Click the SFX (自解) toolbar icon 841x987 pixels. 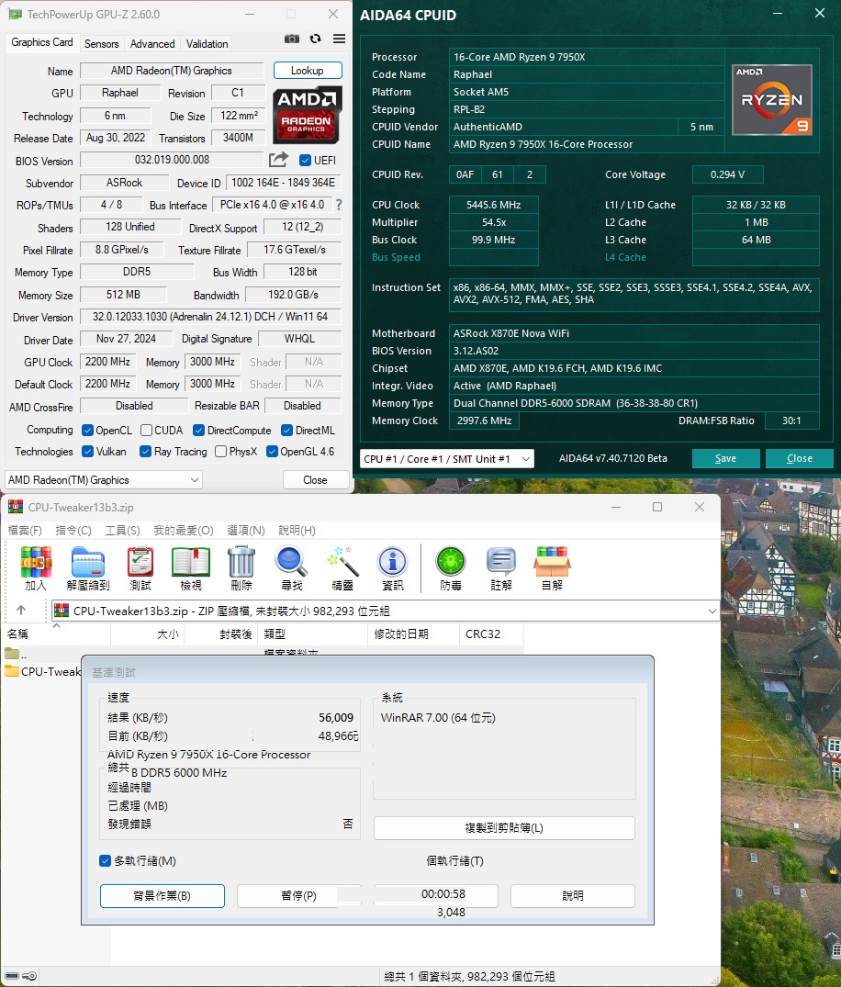pyautogui.click(x=552, y=569)
